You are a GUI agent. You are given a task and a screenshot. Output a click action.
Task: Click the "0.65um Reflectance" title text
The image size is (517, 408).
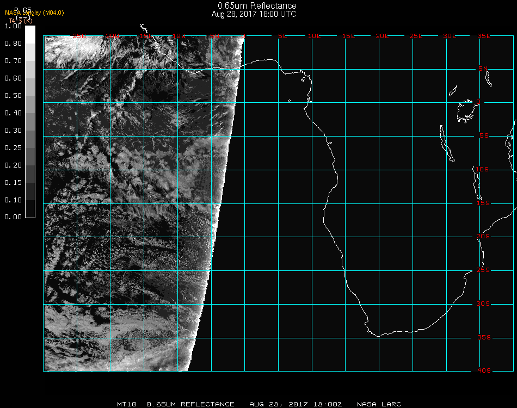[257, 5]
